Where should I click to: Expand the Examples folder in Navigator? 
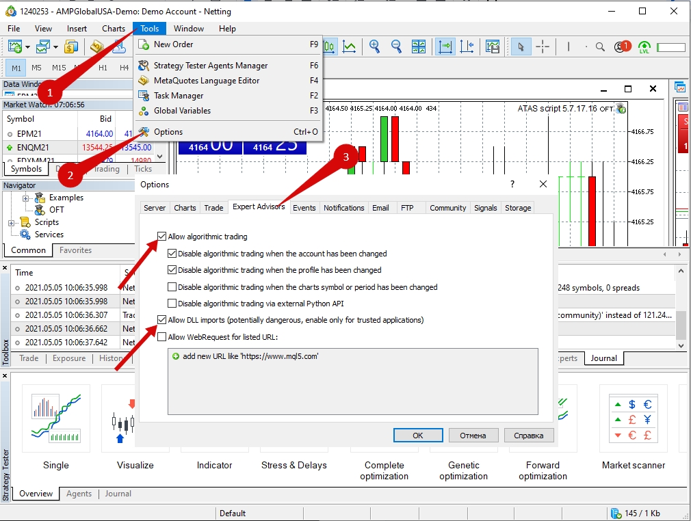tap(26, 198)
